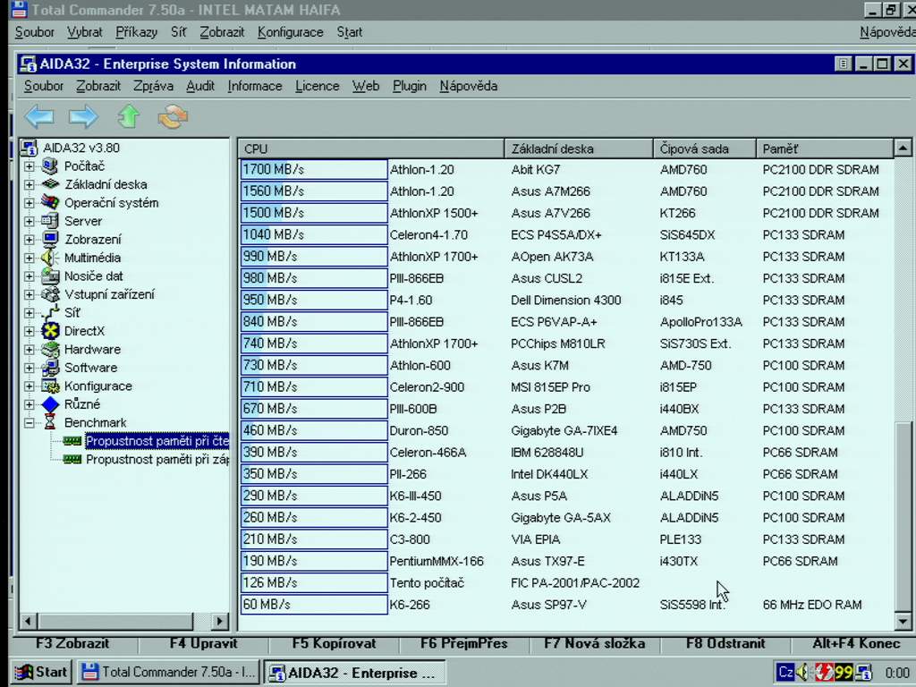This screenshot has width=916, height=687.
Task: Click the F7 Nová složka button
Action: click(595, 644)
